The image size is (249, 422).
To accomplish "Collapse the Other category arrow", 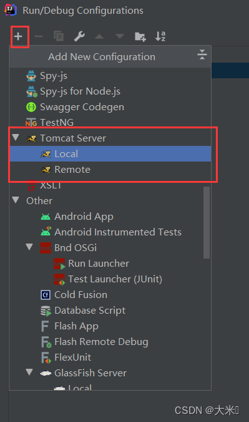I will pos(16,200).
